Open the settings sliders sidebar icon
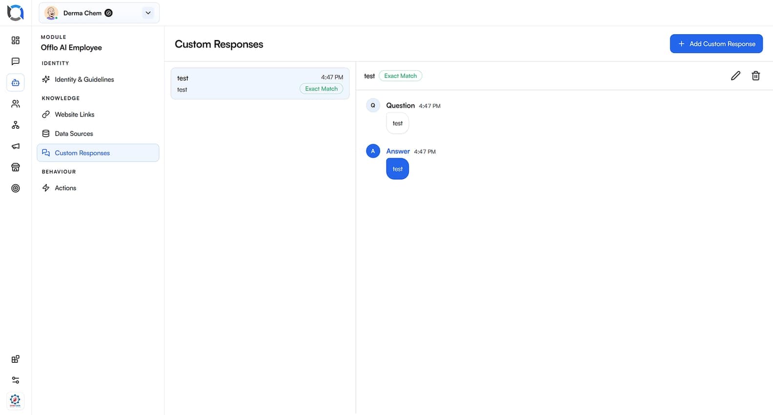Viewport: 773px width, 415px height. coord(16,380)
